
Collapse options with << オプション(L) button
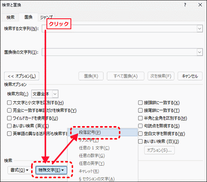point(22,76)
